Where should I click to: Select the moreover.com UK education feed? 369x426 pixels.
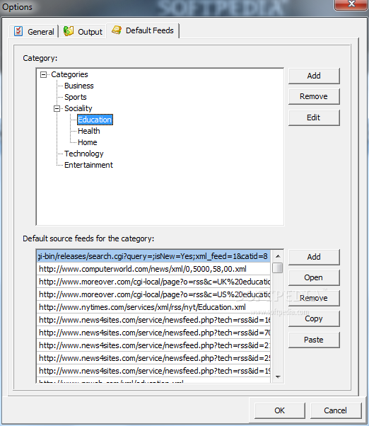(x=153, y=282)
